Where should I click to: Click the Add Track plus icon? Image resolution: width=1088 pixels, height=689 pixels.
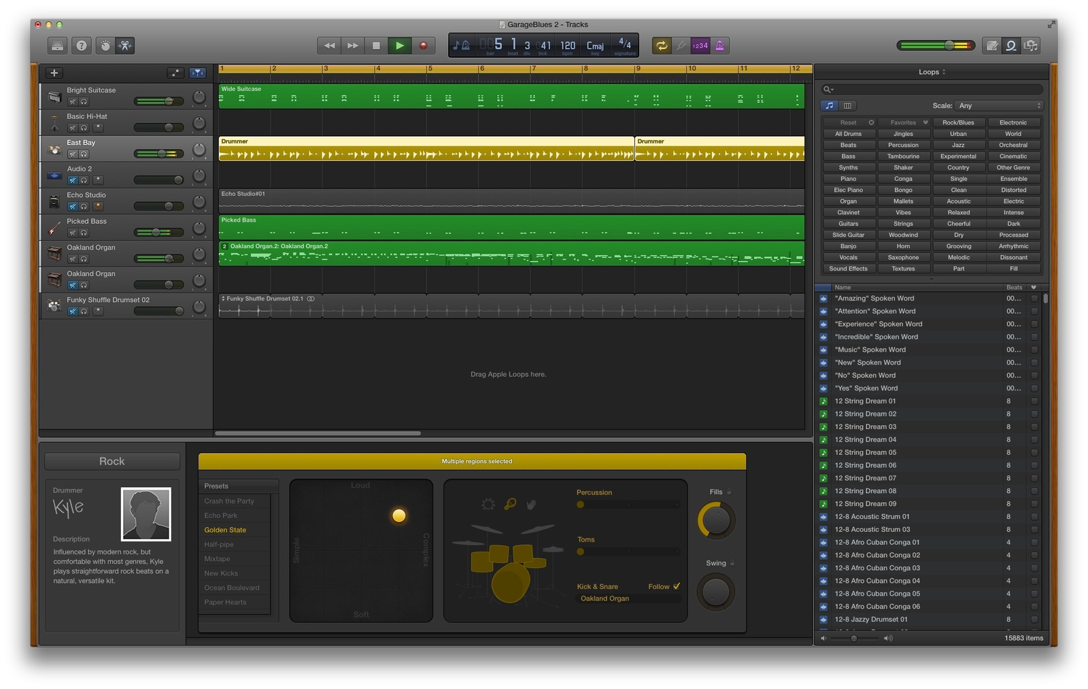[54, 73]
